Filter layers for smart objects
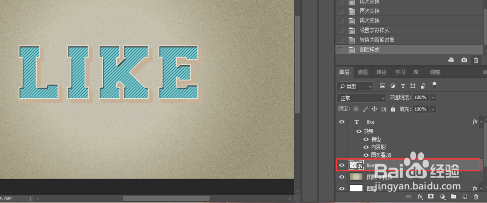Screen dimensions: 487x203 [x=423, y=86]
